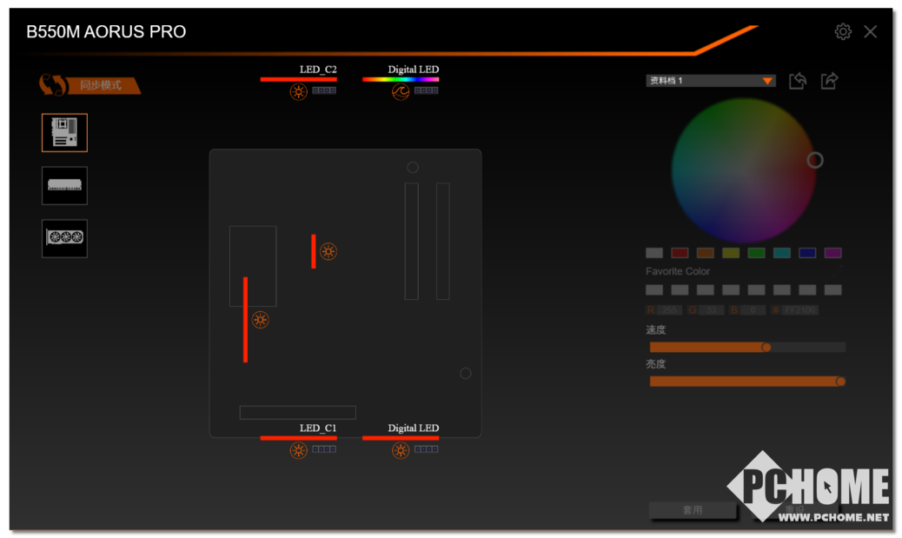Click the LED_C2 static mode sun icon
The image size is (902, 538).
point(298,91)
